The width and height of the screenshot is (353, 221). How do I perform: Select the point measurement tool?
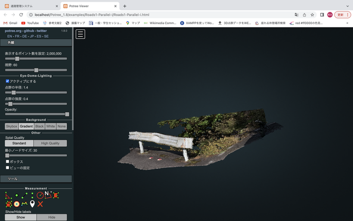(17, 195)
